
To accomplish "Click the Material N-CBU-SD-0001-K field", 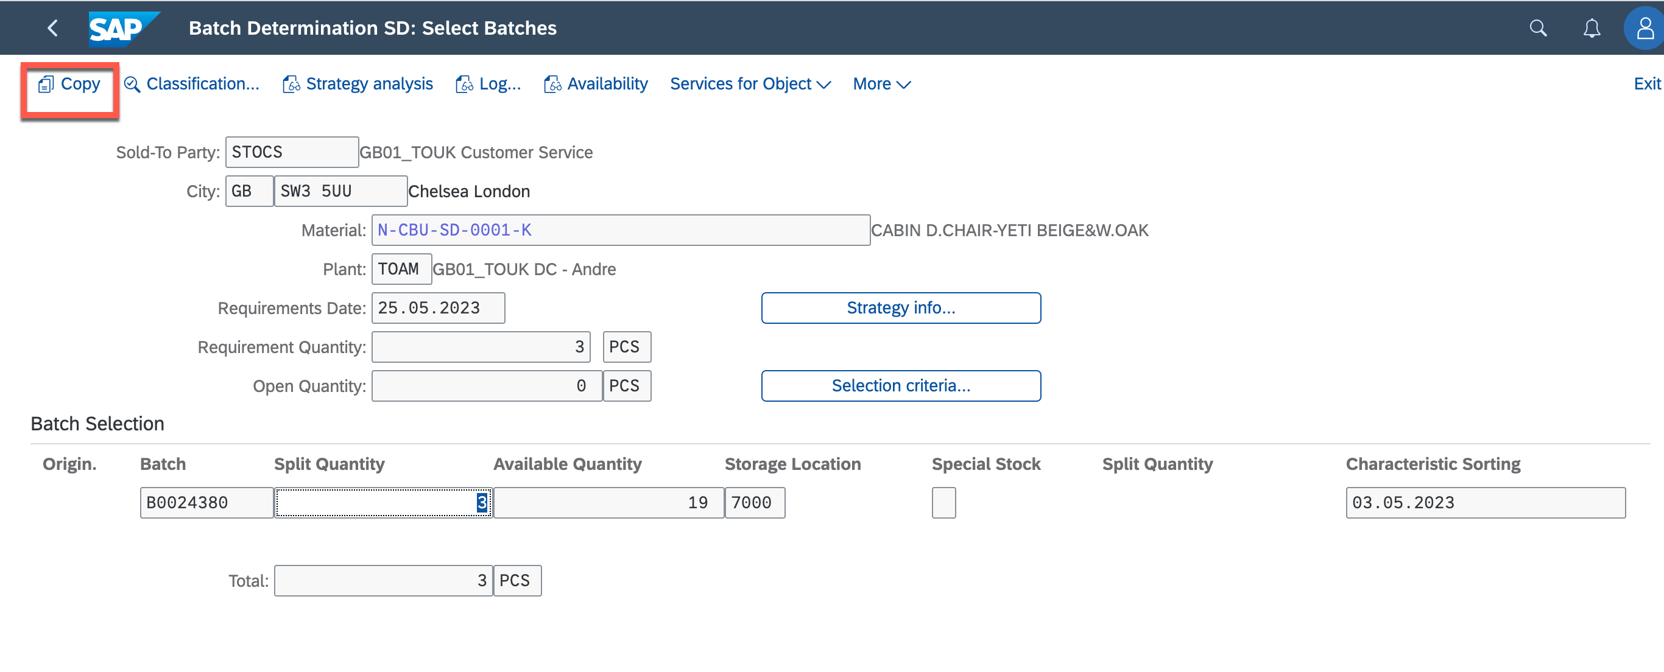I will point(620,231).
